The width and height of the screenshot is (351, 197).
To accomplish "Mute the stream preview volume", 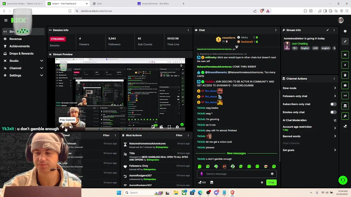I will (x=71, y=127).
